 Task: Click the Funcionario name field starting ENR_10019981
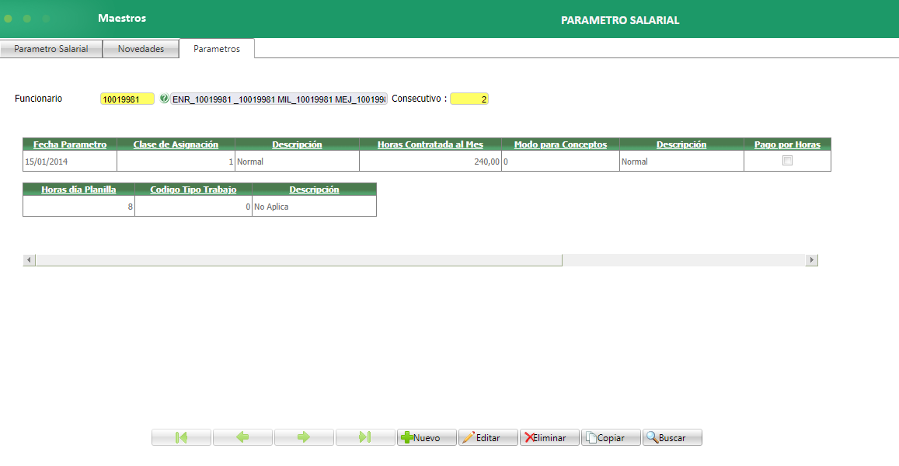pyautogui.click(x=279, y=99)
